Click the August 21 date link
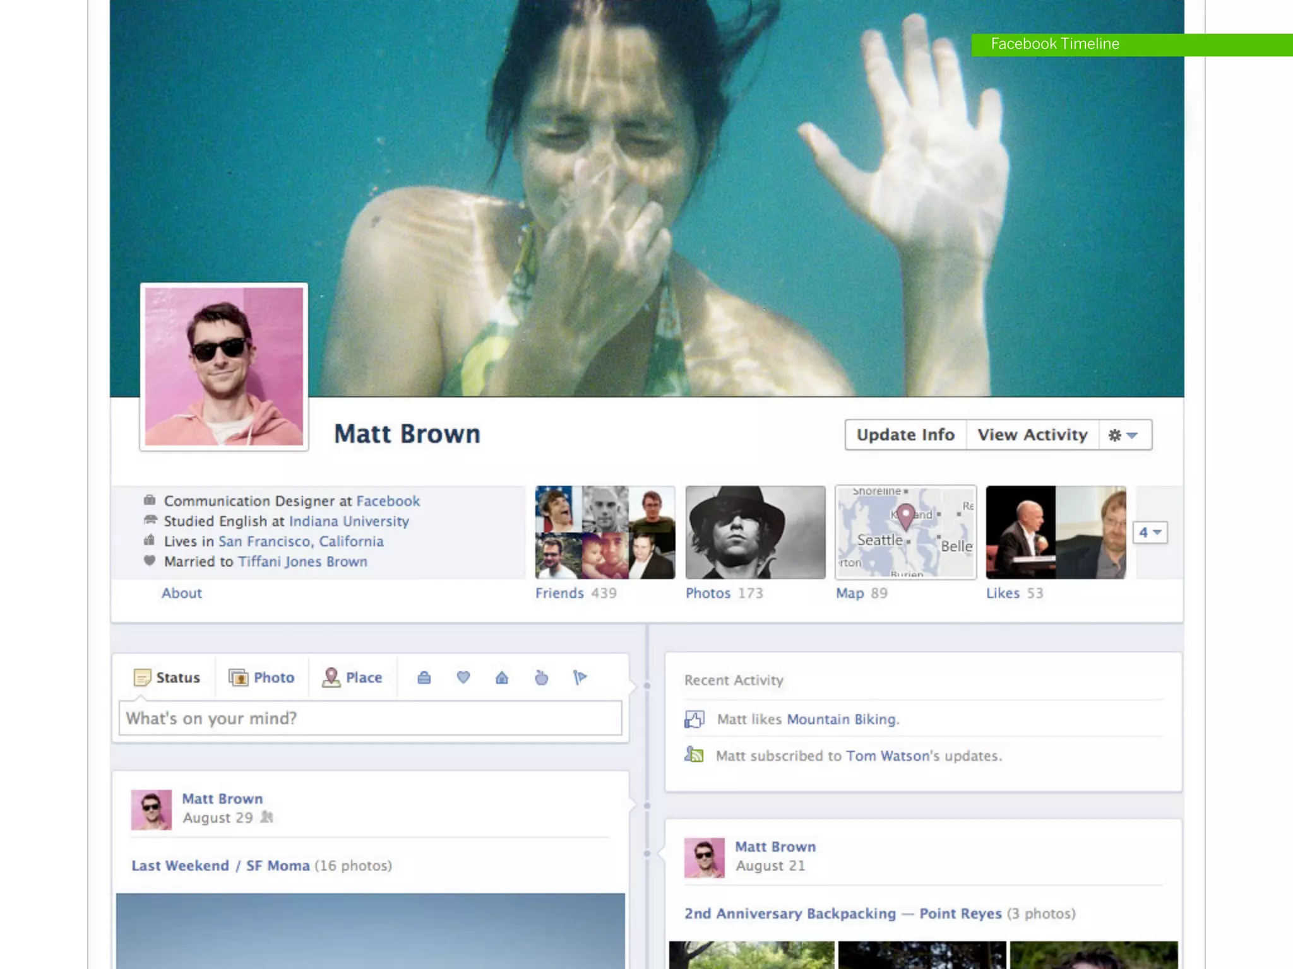Screen dimensions: 1293x969 pos(770,866)
